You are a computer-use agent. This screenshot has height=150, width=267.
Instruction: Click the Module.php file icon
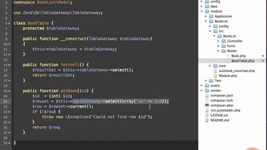215,76
